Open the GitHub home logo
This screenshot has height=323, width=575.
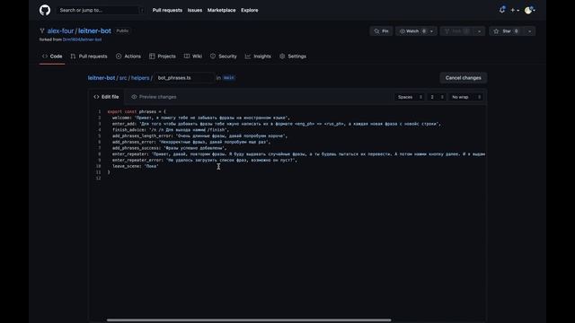click(45, 10)
